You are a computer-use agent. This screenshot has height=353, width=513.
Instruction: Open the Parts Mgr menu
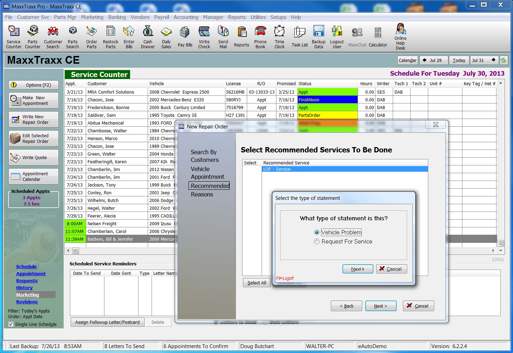(x=65, y=17)
